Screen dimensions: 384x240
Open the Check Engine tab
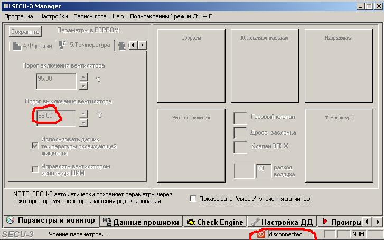(215, 222)
